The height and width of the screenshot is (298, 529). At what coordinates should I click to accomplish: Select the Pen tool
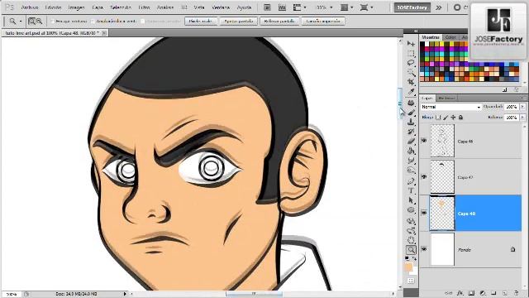tap(411, 181)
